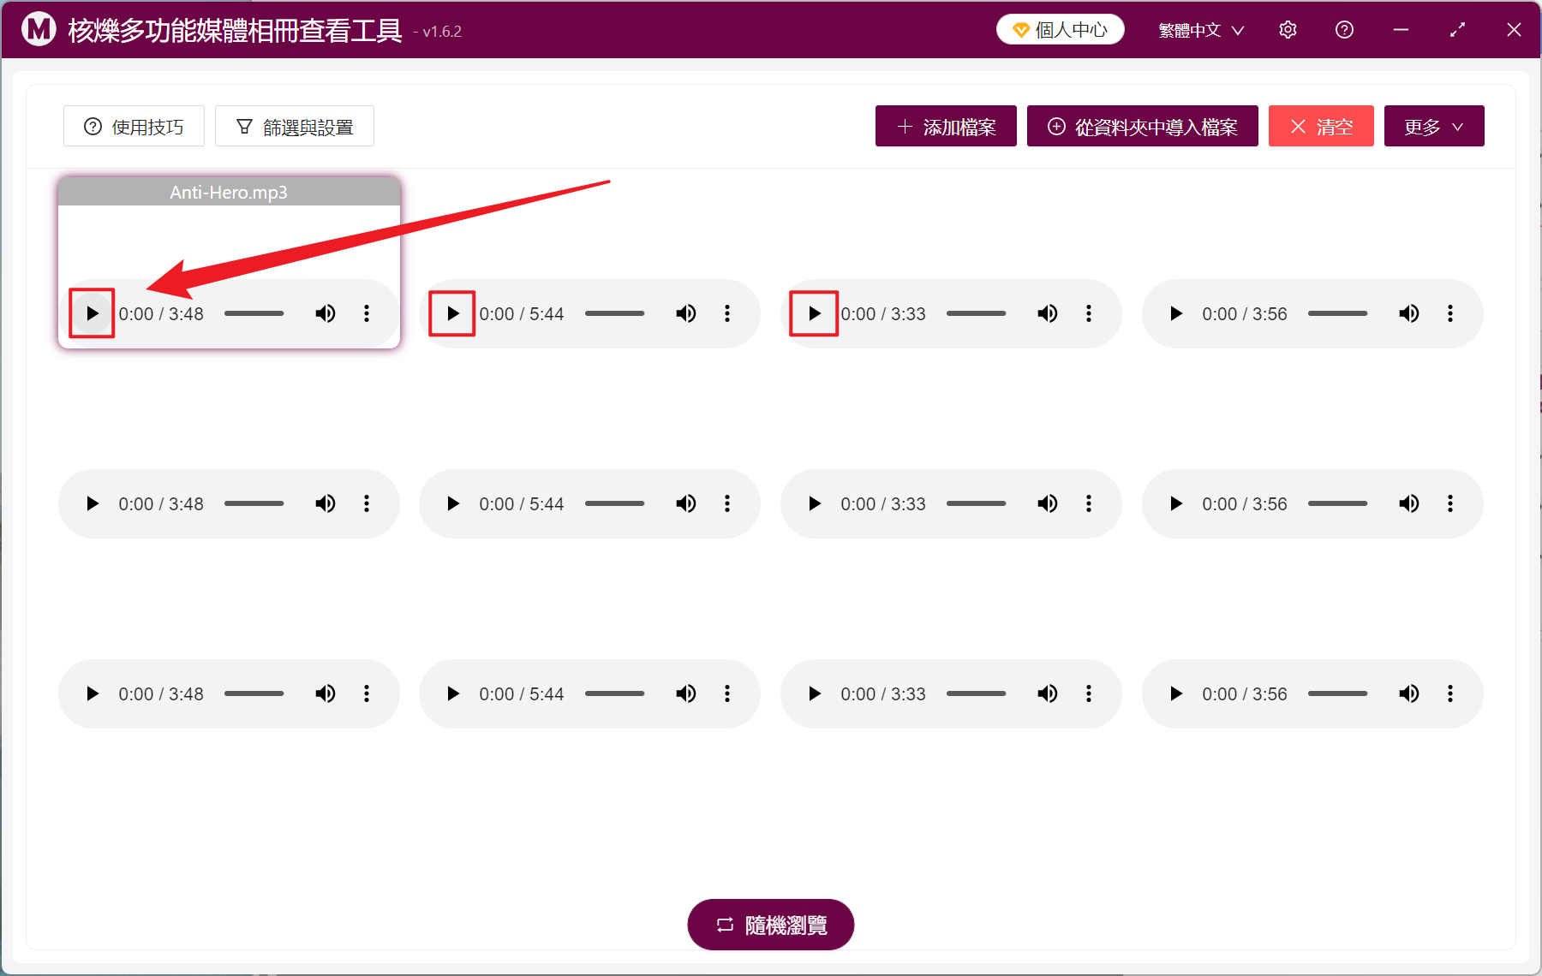Click the filter icon in 篩選與設置 button
The image size is (1542, 976).
click(x=244, y=126)
